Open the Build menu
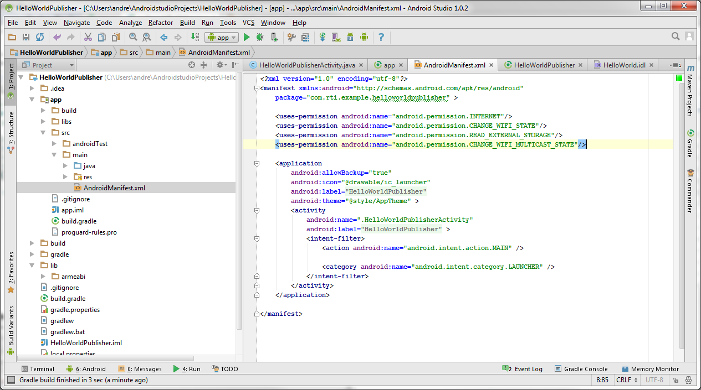This screenshot has width=701, height=390. (187, 23)
